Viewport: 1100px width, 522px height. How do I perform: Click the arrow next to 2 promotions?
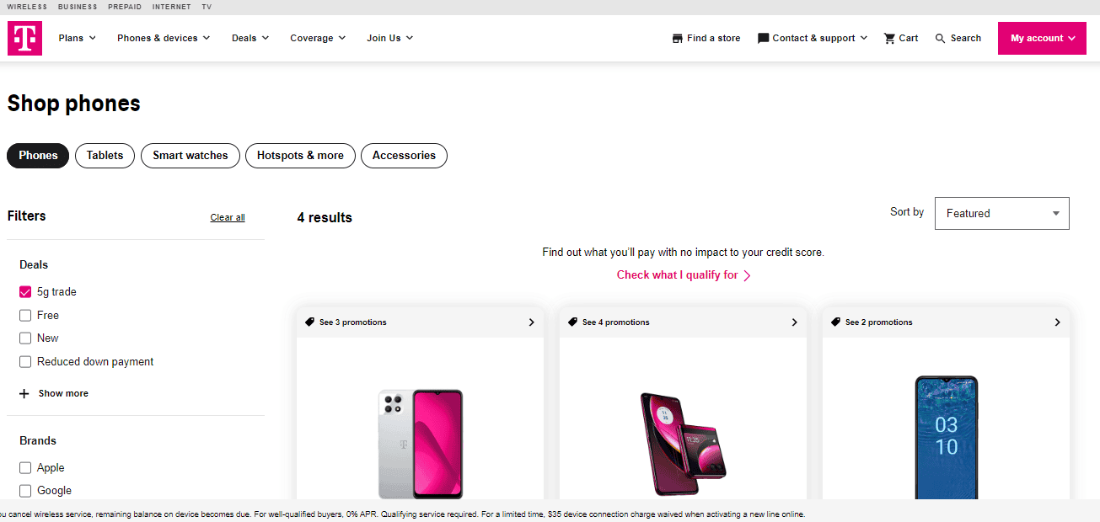[x=1057, y=322]
